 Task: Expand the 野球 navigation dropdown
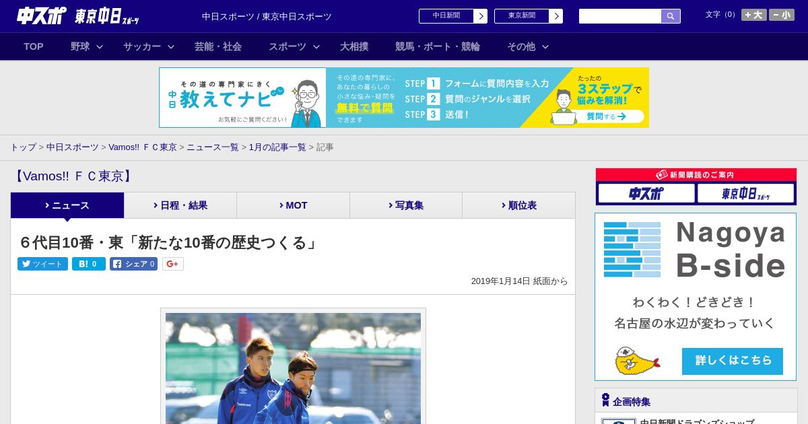[87, 46]
